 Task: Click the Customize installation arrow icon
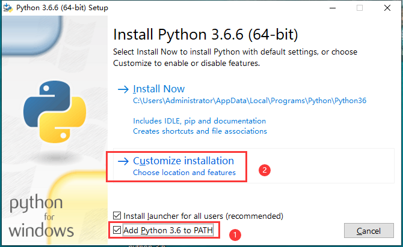click(x=123, y=161)
